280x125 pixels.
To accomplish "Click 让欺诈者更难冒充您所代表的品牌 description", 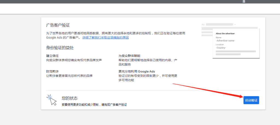I will [x=69, y=76].
